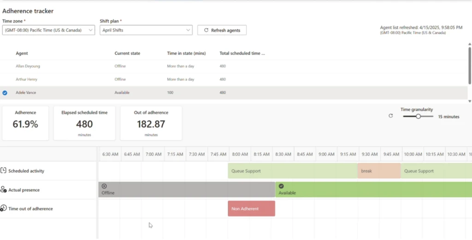This screenshot has width=472, height=240.
Task: Click the Offline status X icon
Action: (x=104, y=186)
